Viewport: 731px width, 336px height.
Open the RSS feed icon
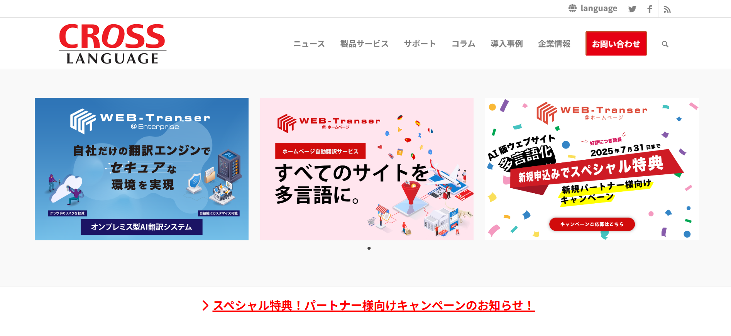(x=667, y=9)
